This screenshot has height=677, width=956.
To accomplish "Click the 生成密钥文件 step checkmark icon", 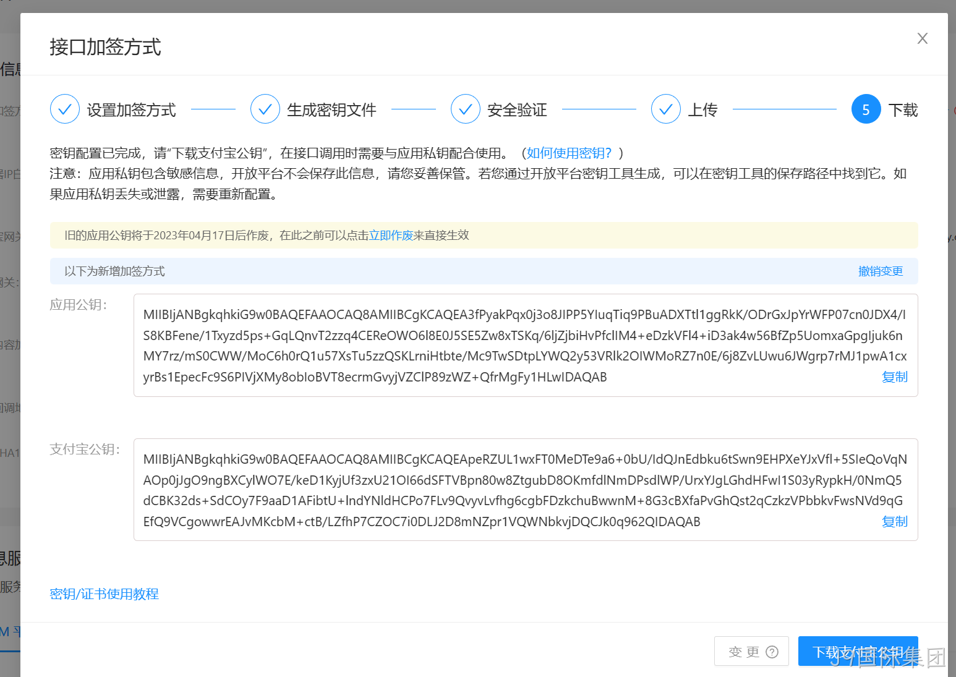I will 265,109.
